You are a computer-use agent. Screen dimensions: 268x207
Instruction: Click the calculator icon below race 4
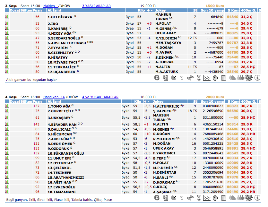[x=224, y=198]
